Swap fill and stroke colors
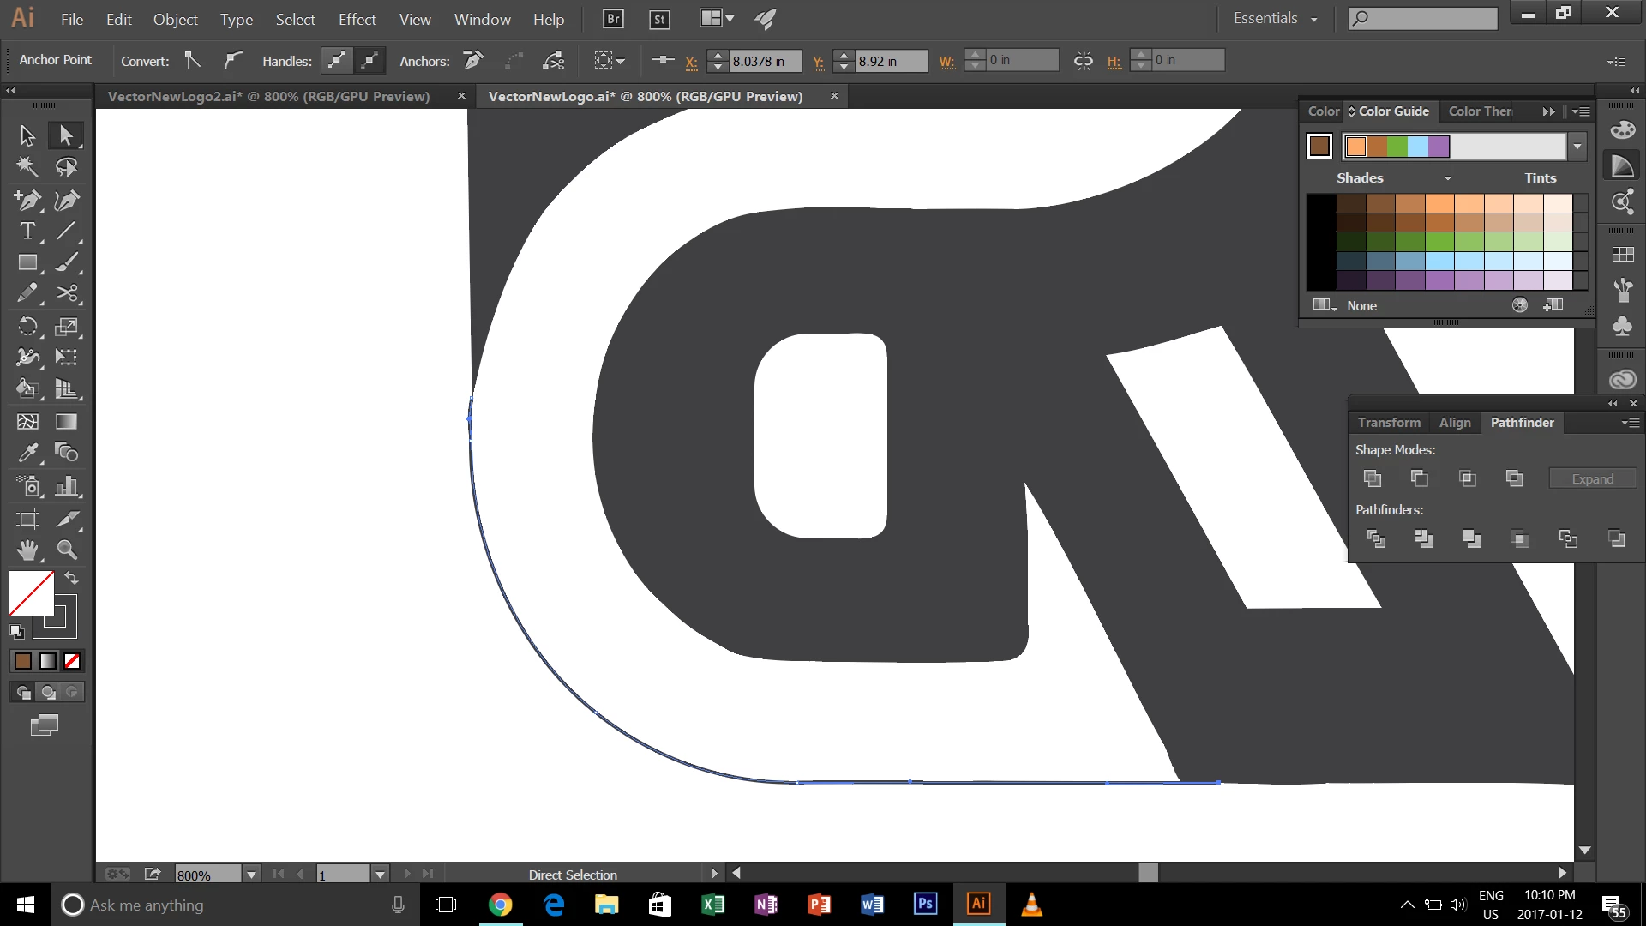The image size is (1646, 926). click(72, 579)
